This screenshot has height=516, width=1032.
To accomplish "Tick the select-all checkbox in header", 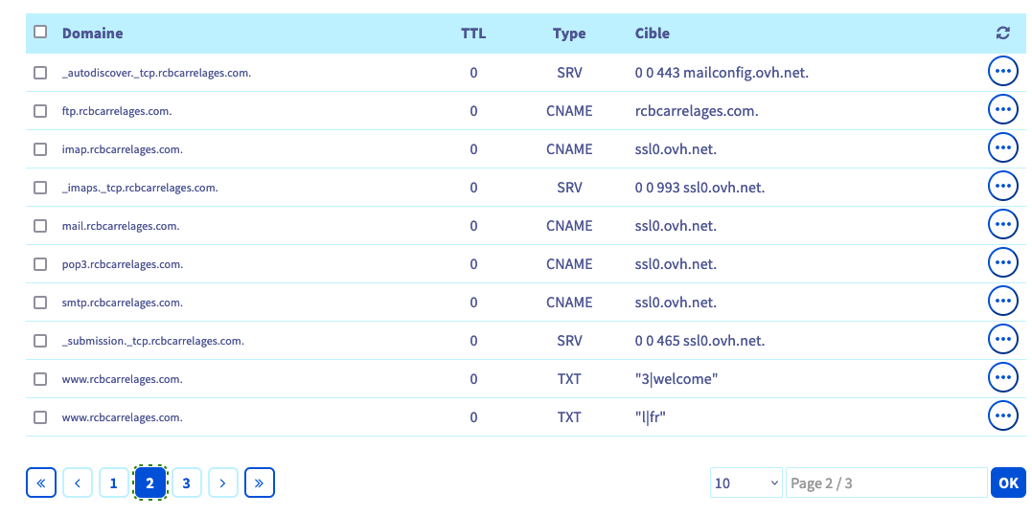I will coord(40,32).
